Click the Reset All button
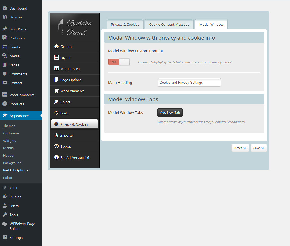The image size is (290, 246). 240,148
